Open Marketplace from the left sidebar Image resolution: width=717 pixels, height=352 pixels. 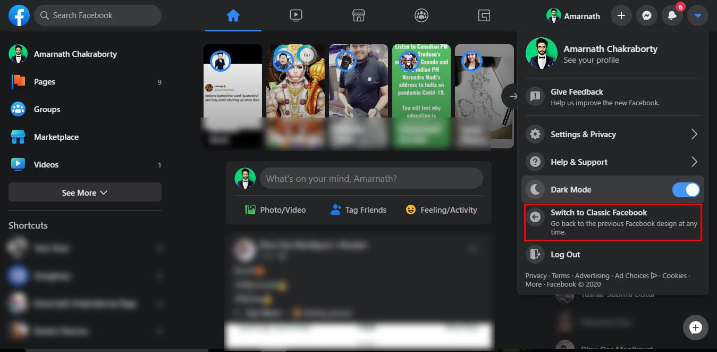point(85,137)
